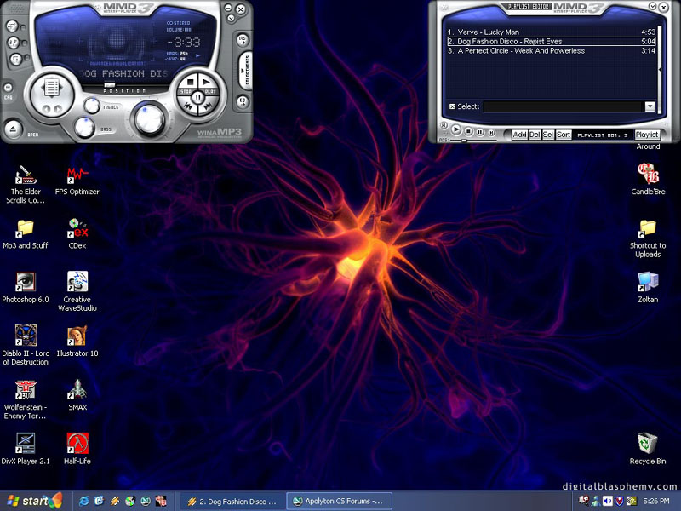Click the Eject/Open button in the player
The image size is (681, 511).
pos(12,129)
